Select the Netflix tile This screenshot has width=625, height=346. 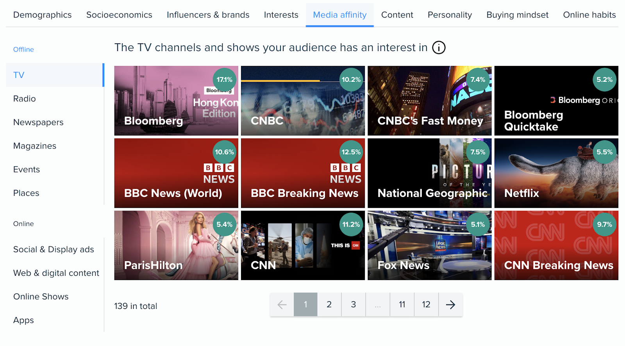(556, 173)
